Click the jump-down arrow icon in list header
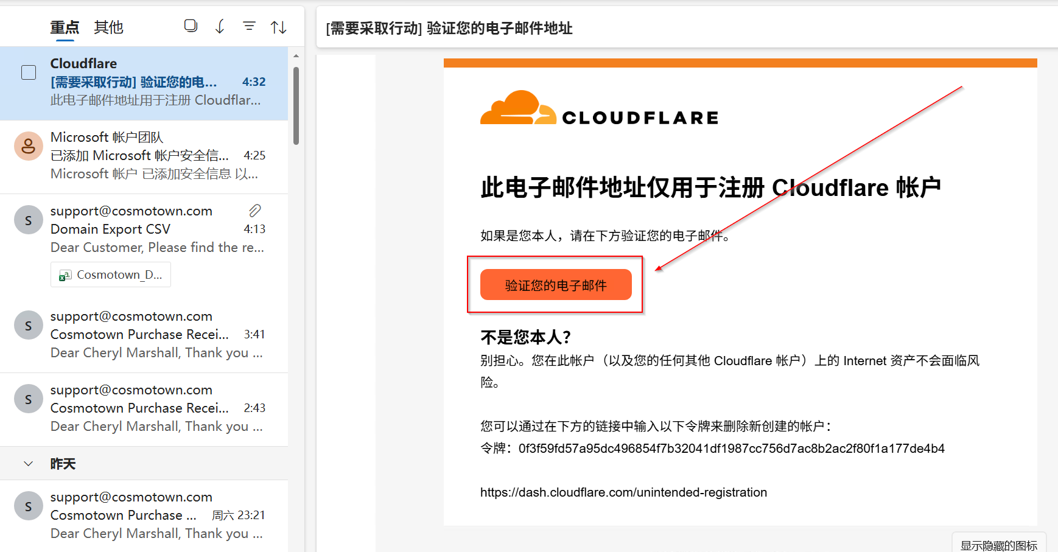Screen dimensions: 1058x552 click(x=220, y=27)
